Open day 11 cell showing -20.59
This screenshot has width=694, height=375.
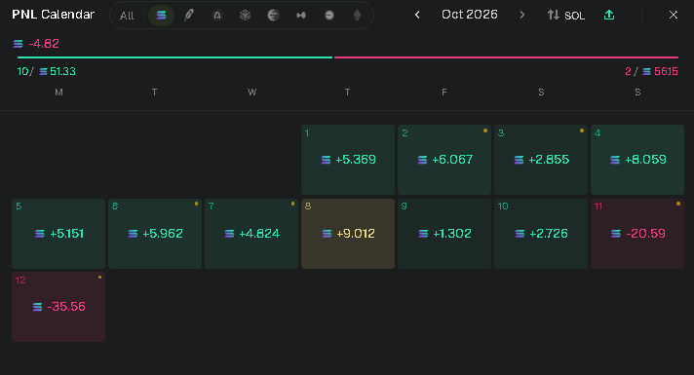(637, 234)
